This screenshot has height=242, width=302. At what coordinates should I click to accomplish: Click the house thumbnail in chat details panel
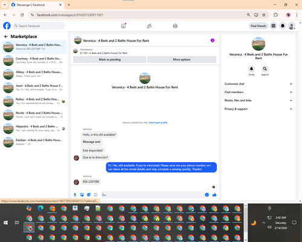click(x=259, y=44)
